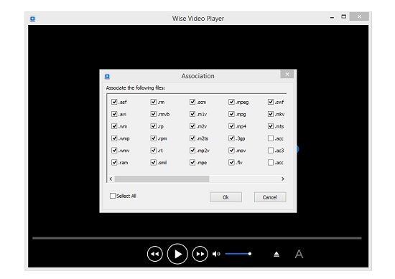Toggle the .mkv checkbox
The height and width of the screenshot is (279, 395).
pos(271,114)
